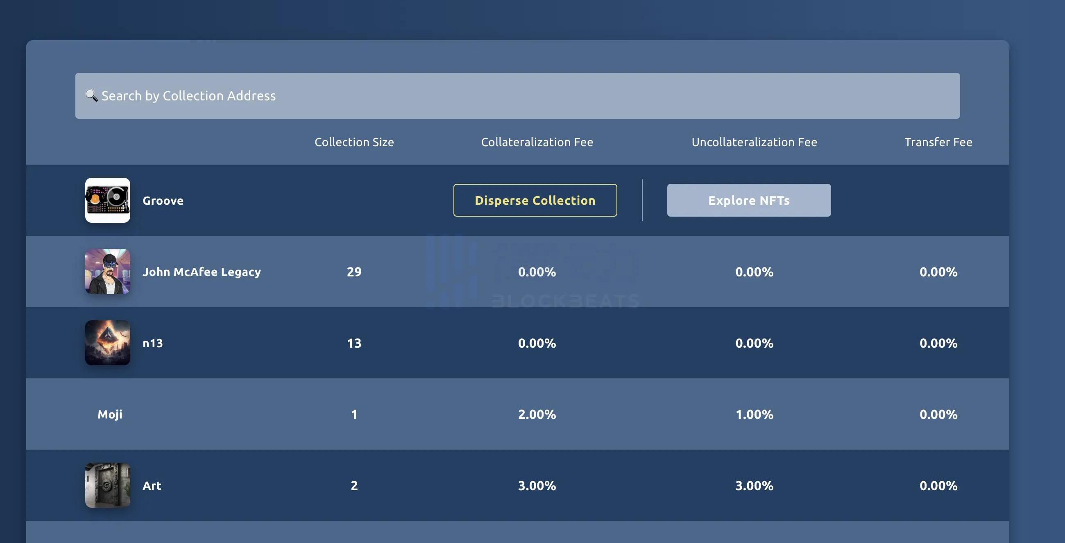
Task: Open the John McAfee Legacy avatar image
Action: pyautogui.click(x=107, y=271)
